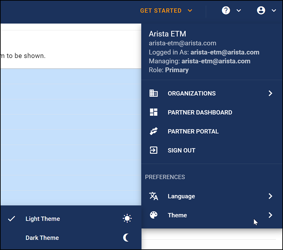Expand the Theme submenu chevron
Screen dimensions: 283x250
(x=271, y=215)
